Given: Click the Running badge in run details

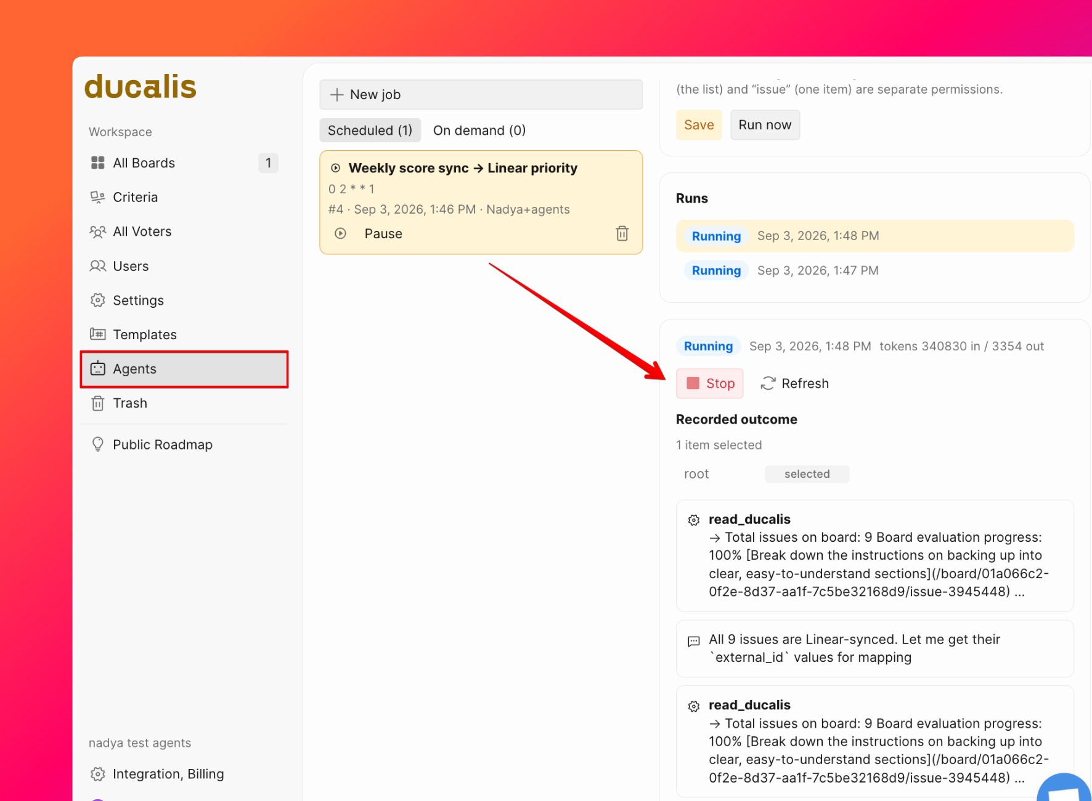Looking at the screenshot, I should click(708, 346).
